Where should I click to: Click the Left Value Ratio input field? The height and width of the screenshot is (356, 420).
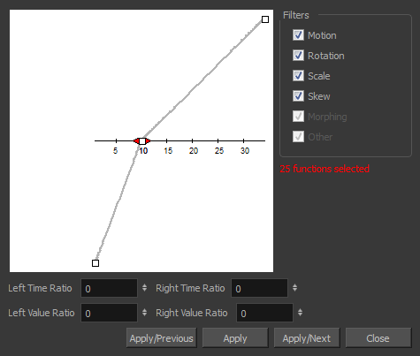tap(109, 313)
